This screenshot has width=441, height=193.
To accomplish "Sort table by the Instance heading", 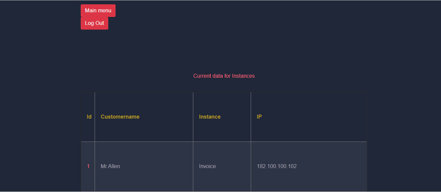I will pos(210,117).
